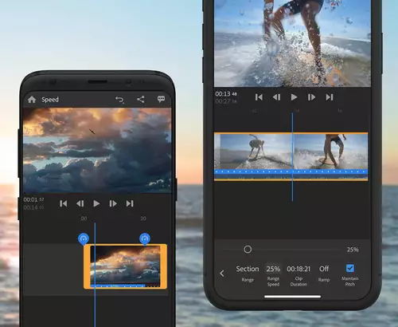Toggle the Ramp Off setting
This screenshot has width=398, height=327.
click(324, 273)
